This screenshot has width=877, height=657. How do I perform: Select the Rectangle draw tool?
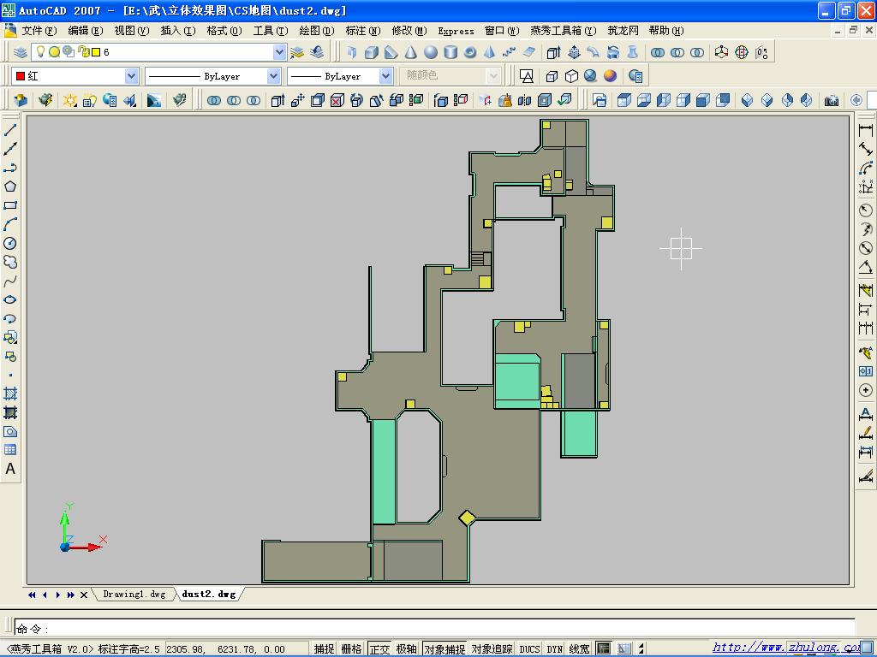(10, 205)
